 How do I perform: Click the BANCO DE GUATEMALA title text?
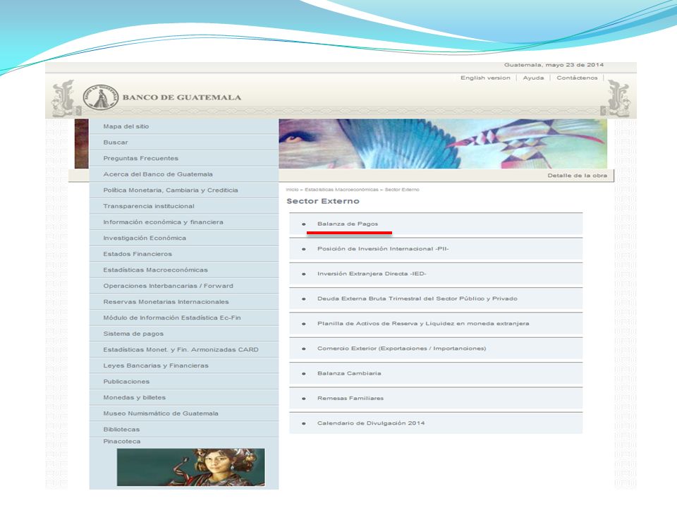[182, 97]
